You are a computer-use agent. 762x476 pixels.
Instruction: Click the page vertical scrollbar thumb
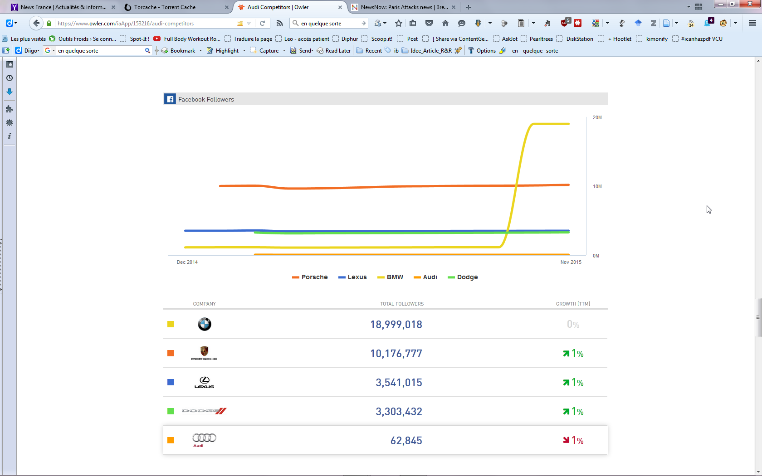tap(758, 317)
